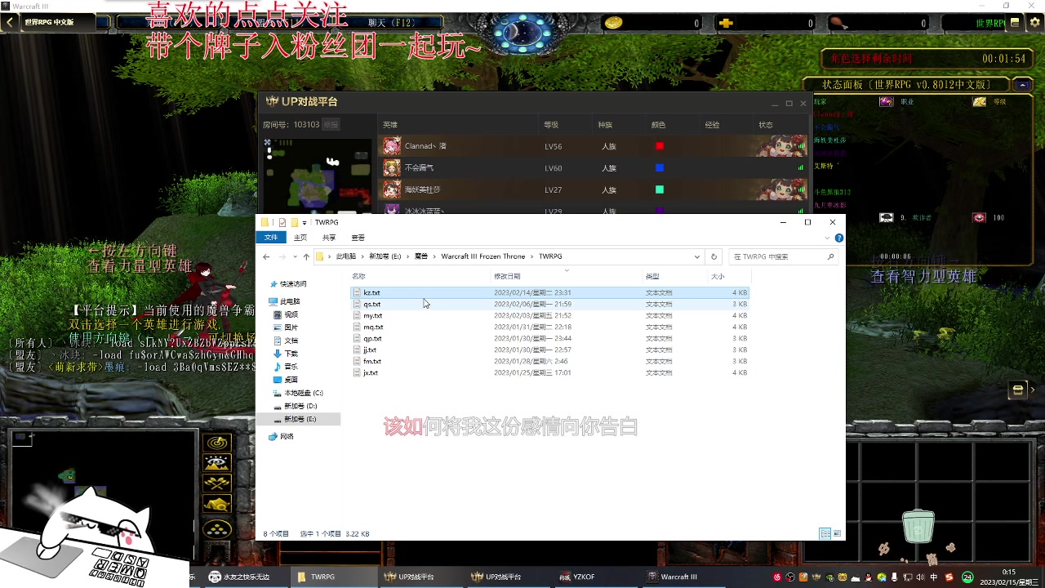
Task: Collapse the Warcraft status board arrow button
Action: 1022,84
